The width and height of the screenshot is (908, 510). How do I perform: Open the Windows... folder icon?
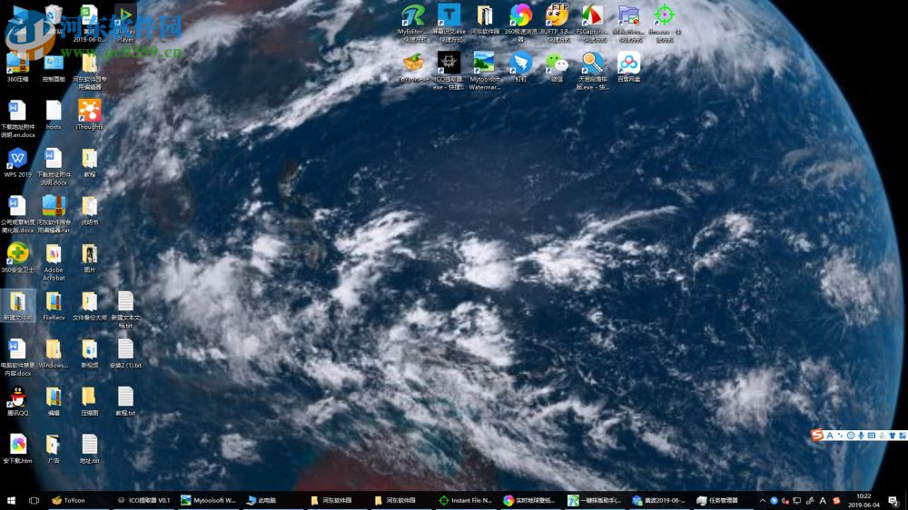54,354
